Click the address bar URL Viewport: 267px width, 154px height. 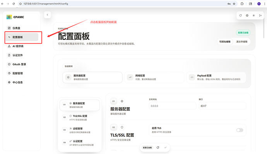(46, 3)
